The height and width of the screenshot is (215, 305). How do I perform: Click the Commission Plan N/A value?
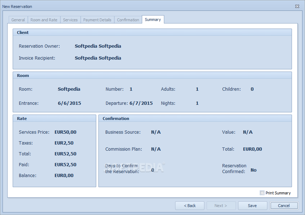[x=156, y=149]
